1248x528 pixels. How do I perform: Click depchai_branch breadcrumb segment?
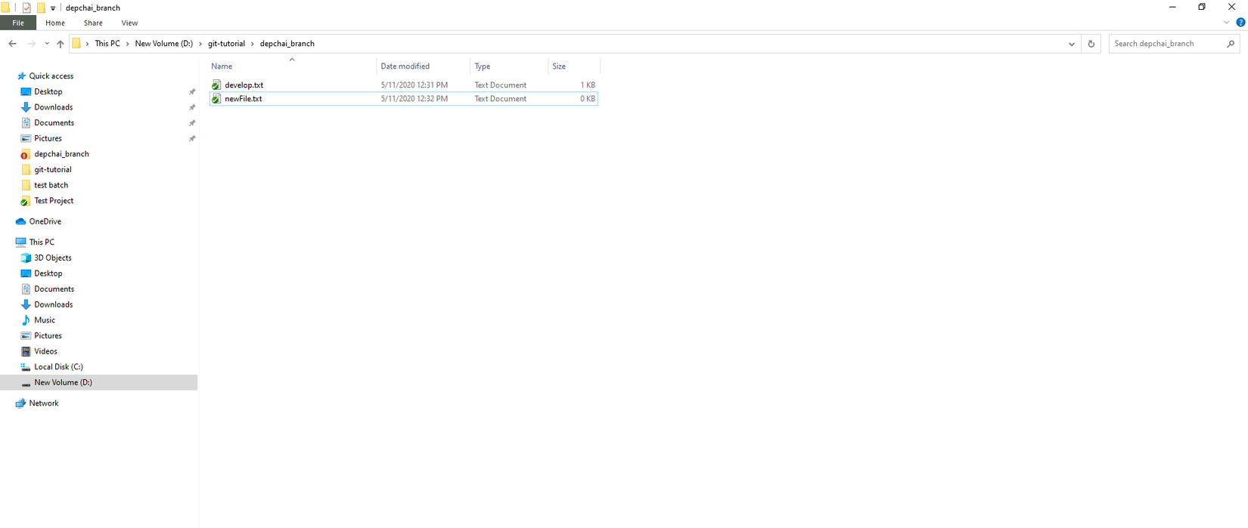(x=287, y=44)
